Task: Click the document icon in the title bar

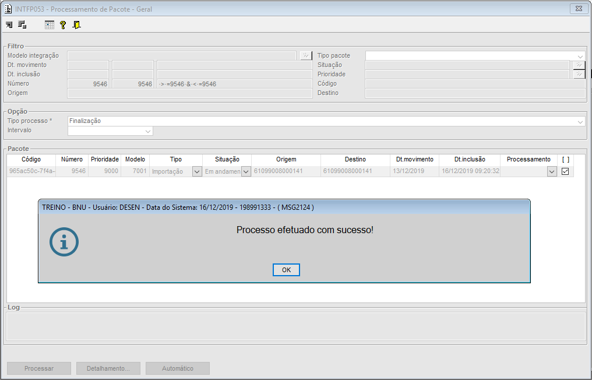Action: tap(8, 9)
